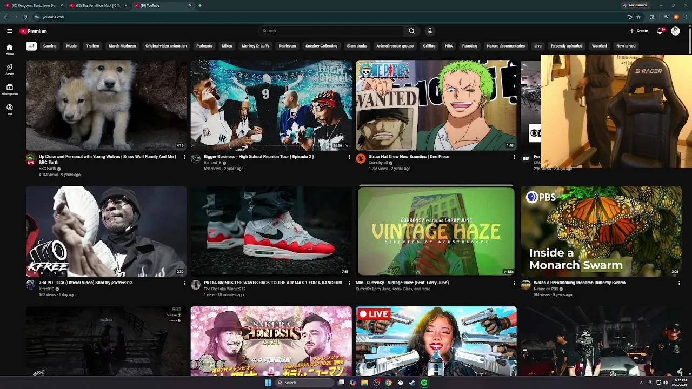692x389 pixels.
Task: Play the red Air Max sneaker thumbnail
Action: click(x=271, y=231)
